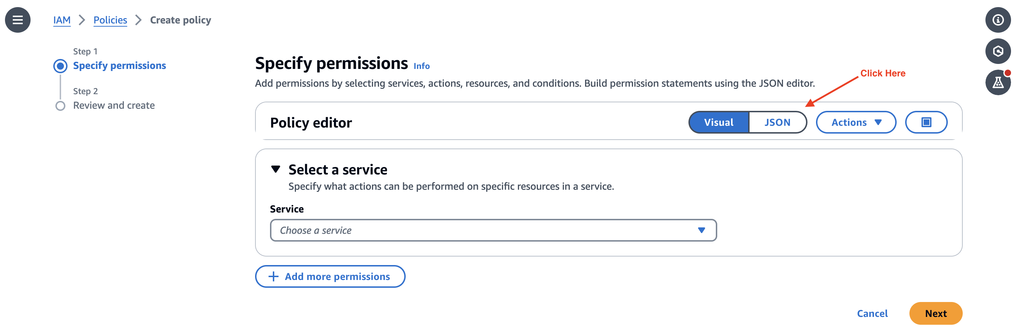Open the Choose a service dropdown
The width and height of the screenshot is (1016, 329).
click(493, 230)
